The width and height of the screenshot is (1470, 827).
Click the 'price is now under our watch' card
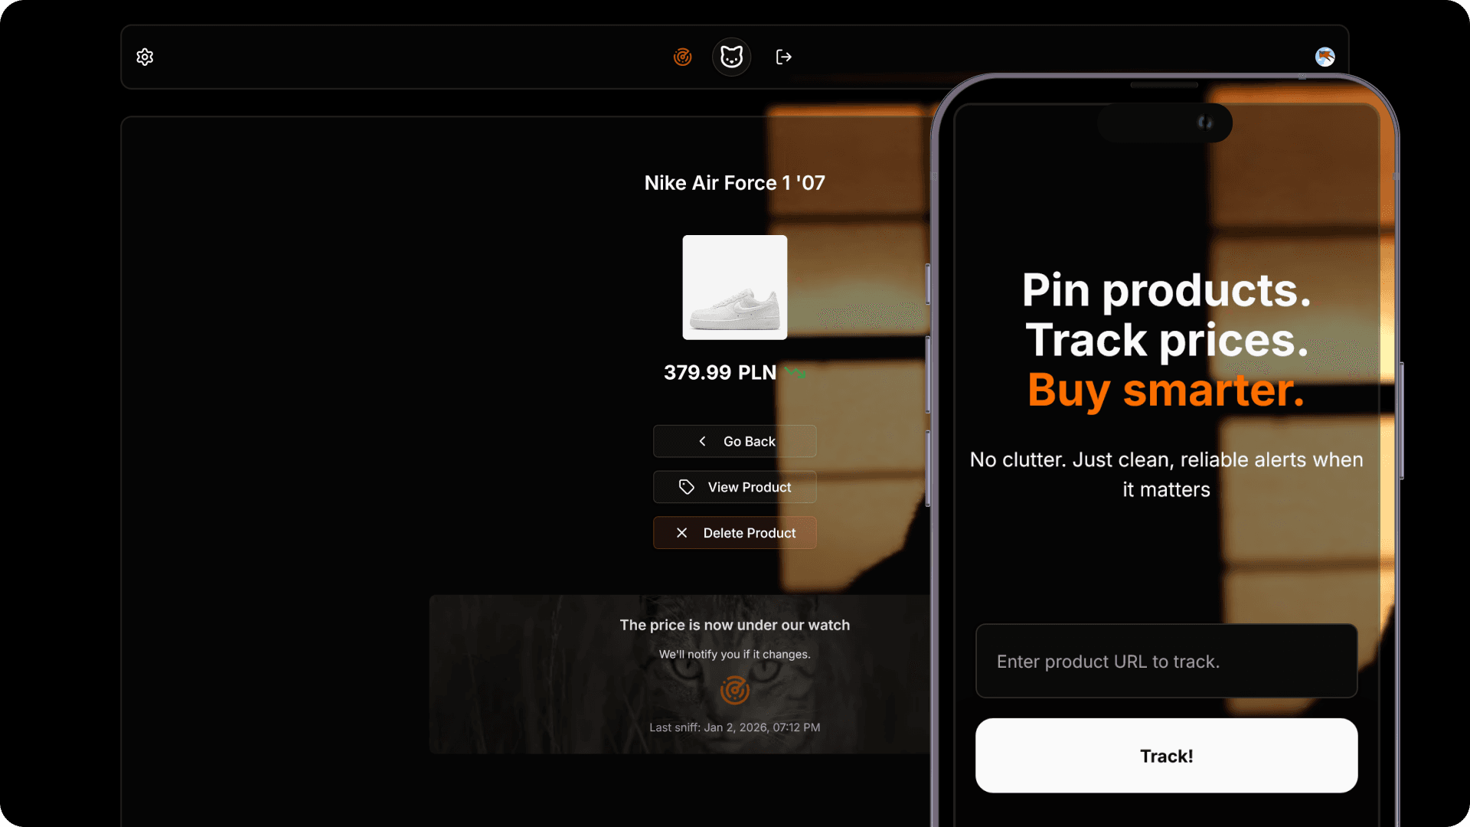point(681,674)
